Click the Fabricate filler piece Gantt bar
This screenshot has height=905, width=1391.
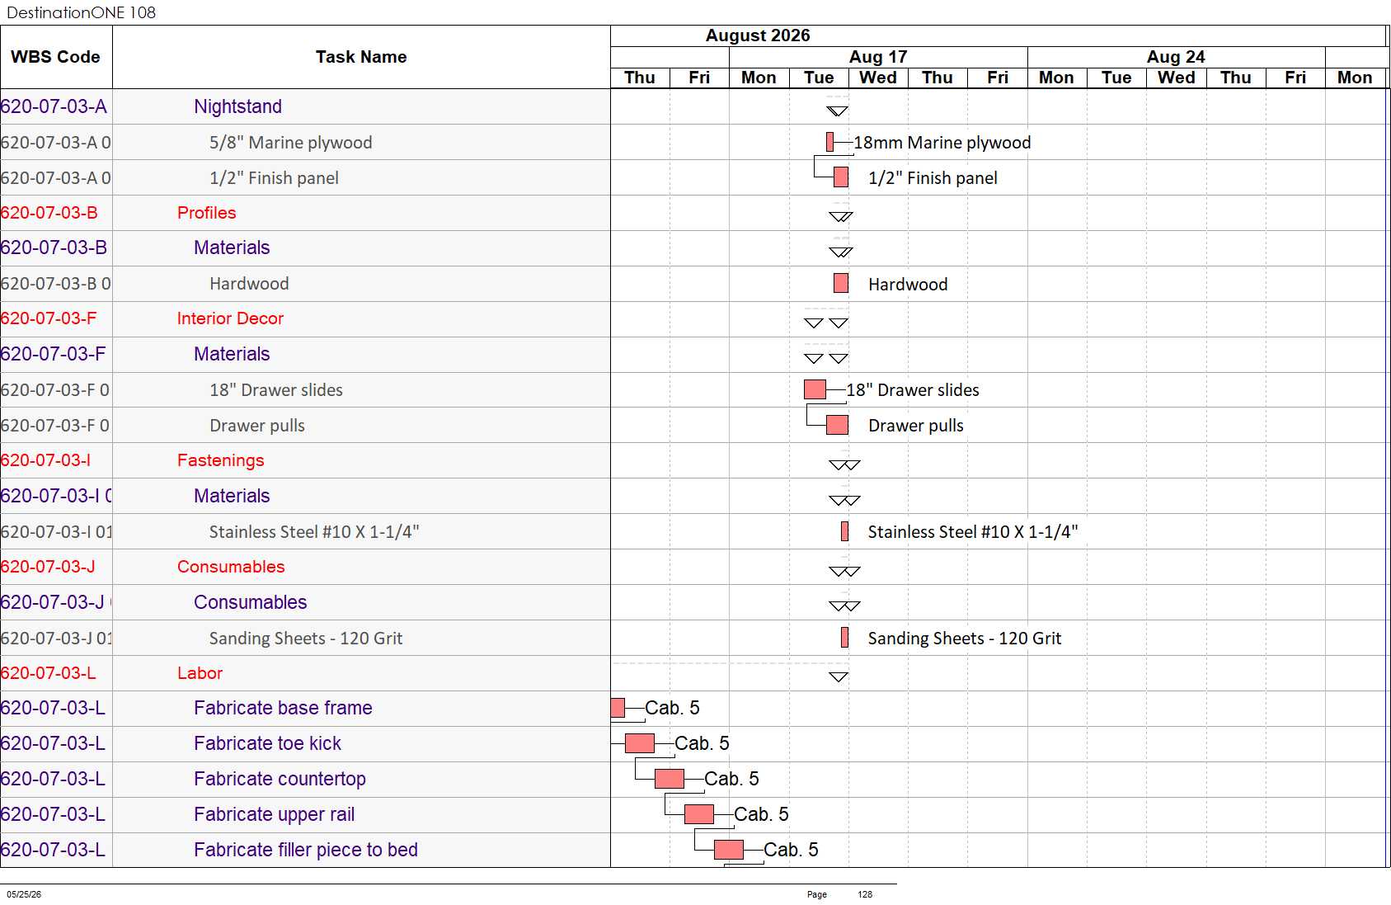(729, 850)
